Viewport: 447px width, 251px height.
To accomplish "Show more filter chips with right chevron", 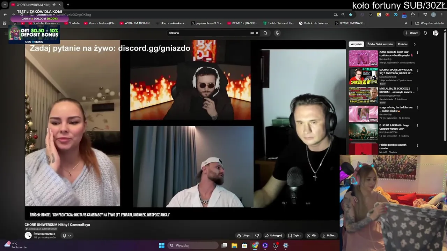I will tap(415, 44).
